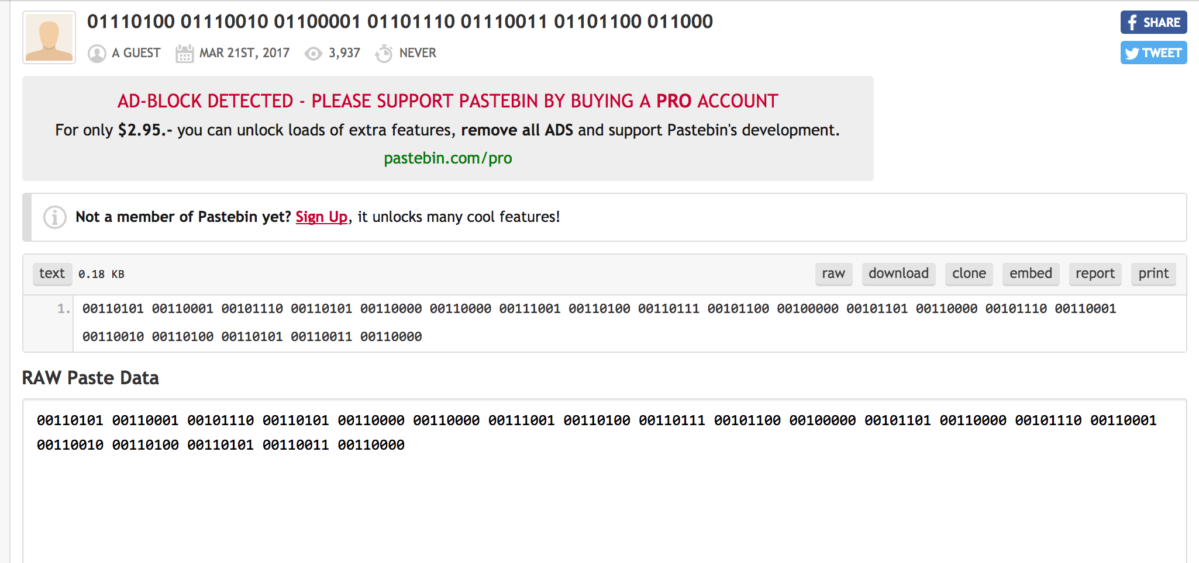Screen dimensions: 1199x563
Task: Click the expiration clock icon near NEVER
Action: click(384, 54)
